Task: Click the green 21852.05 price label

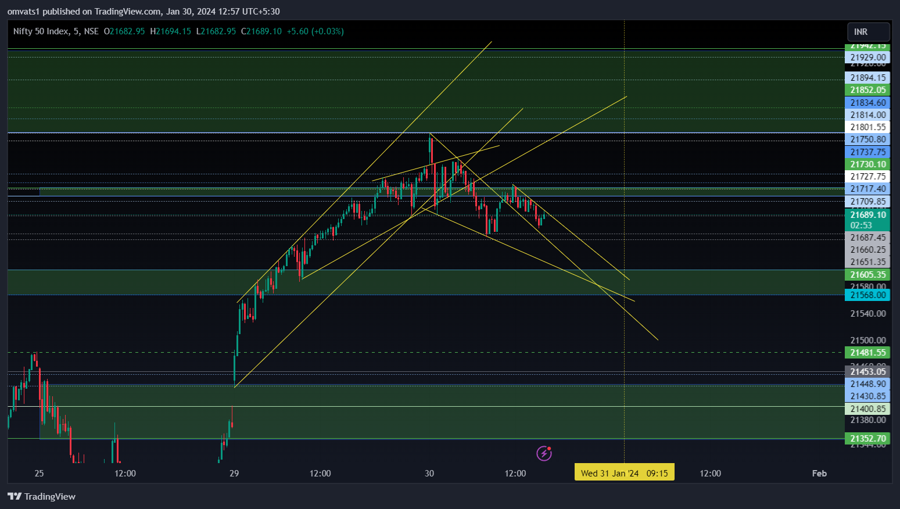Action: click(867, 89)
